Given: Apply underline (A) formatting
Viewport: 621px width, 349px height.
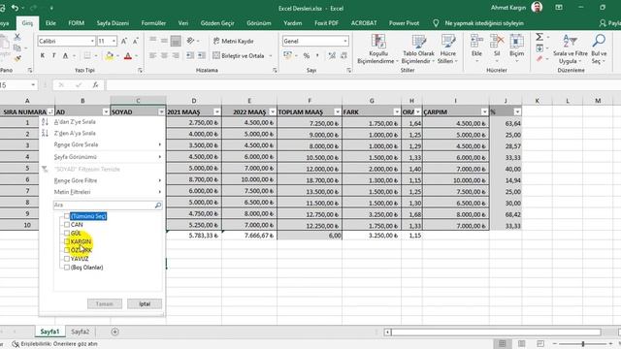Looking at the screenshot, I should [x=65, y=56].
